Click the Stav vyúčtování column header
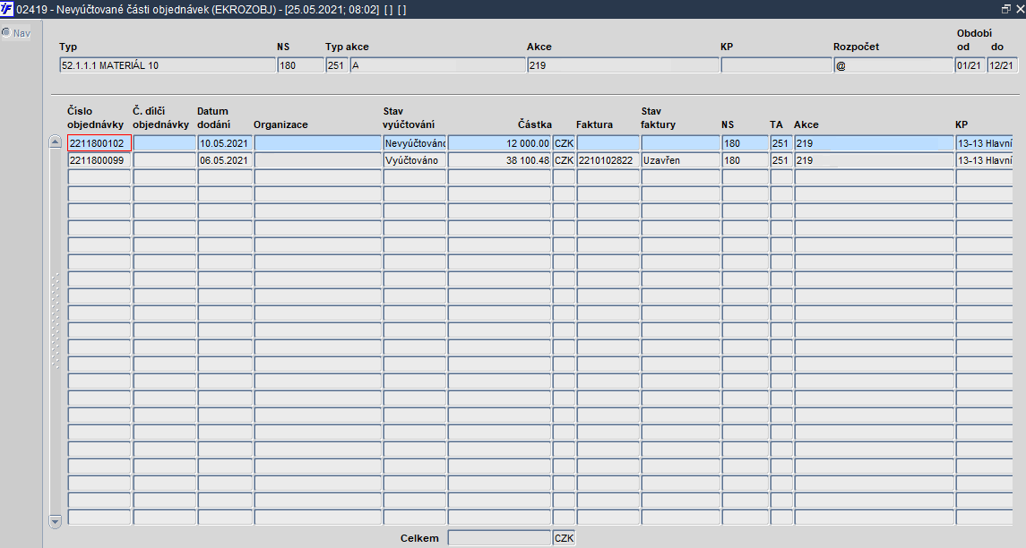 tap(409, 117)
